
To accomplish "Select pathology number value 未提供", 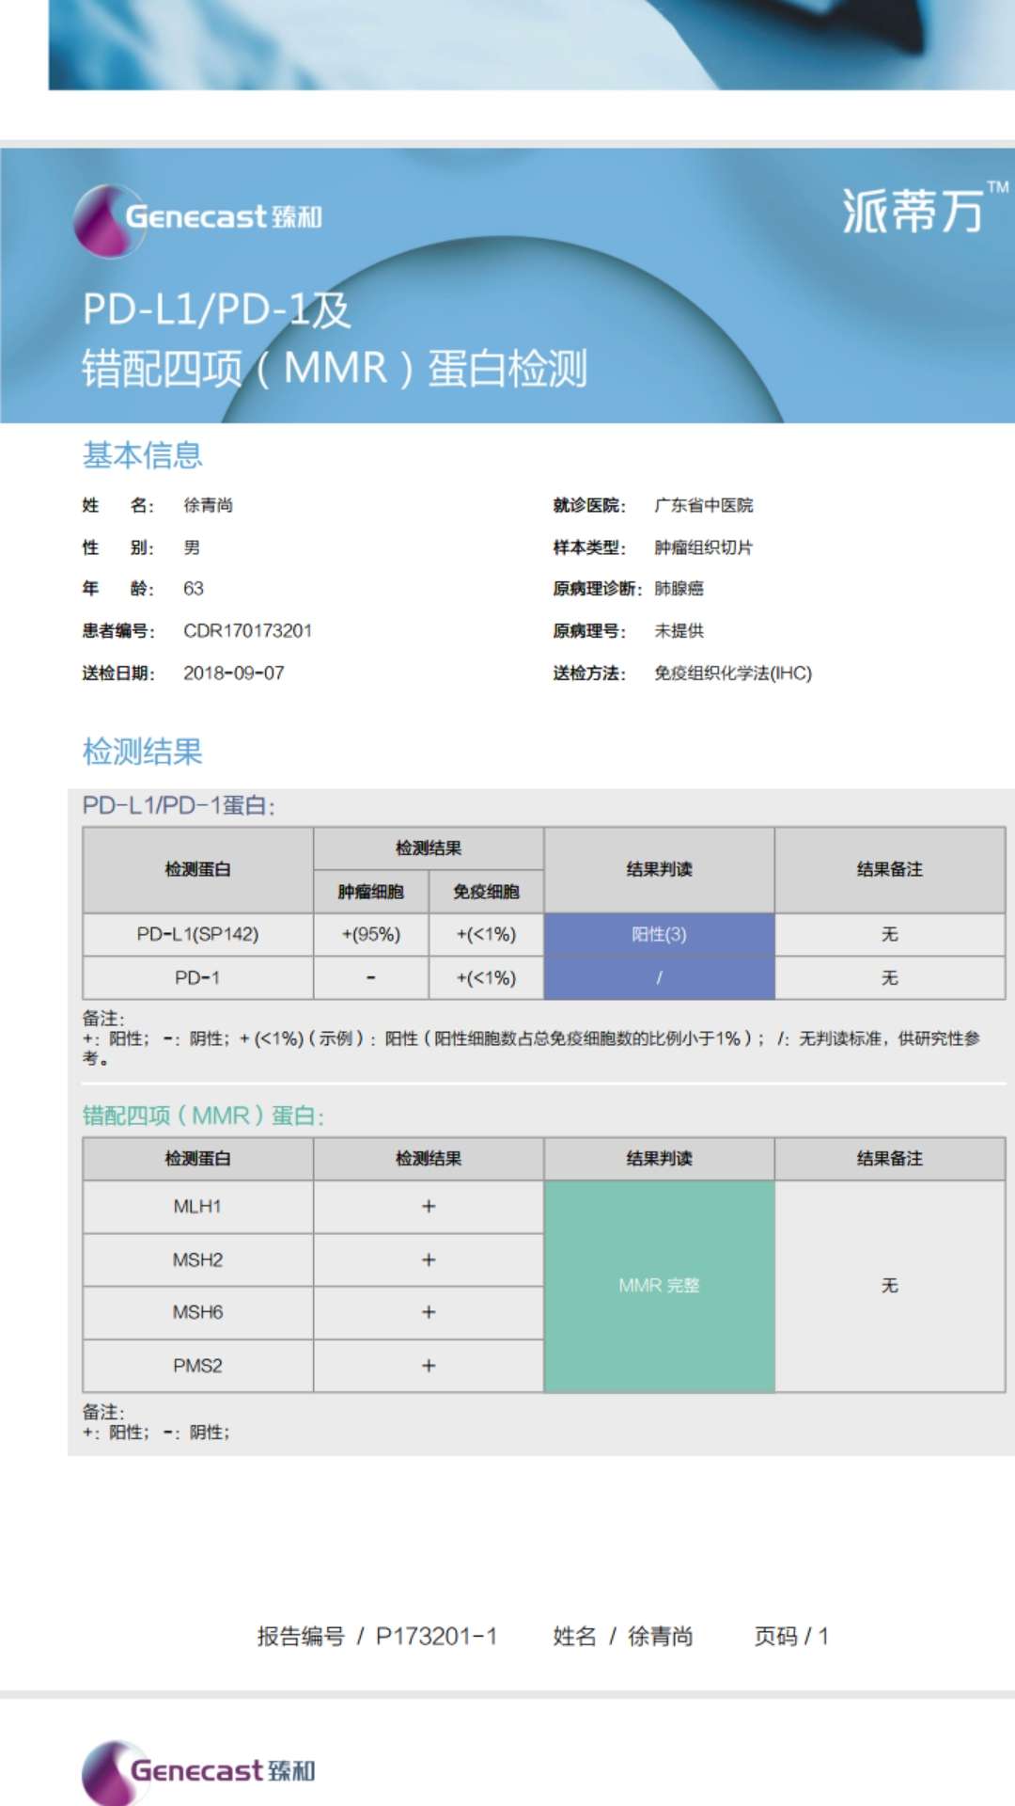I will pos(679,631).
